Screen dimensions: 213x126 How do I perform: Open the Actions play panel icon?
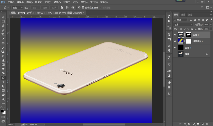coord(169,21)
